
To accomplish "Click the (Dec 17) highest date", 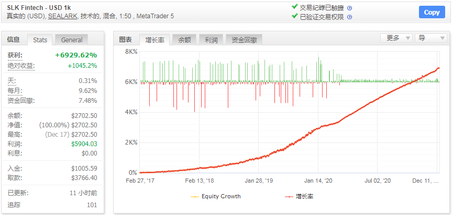I will coord(57,135).
